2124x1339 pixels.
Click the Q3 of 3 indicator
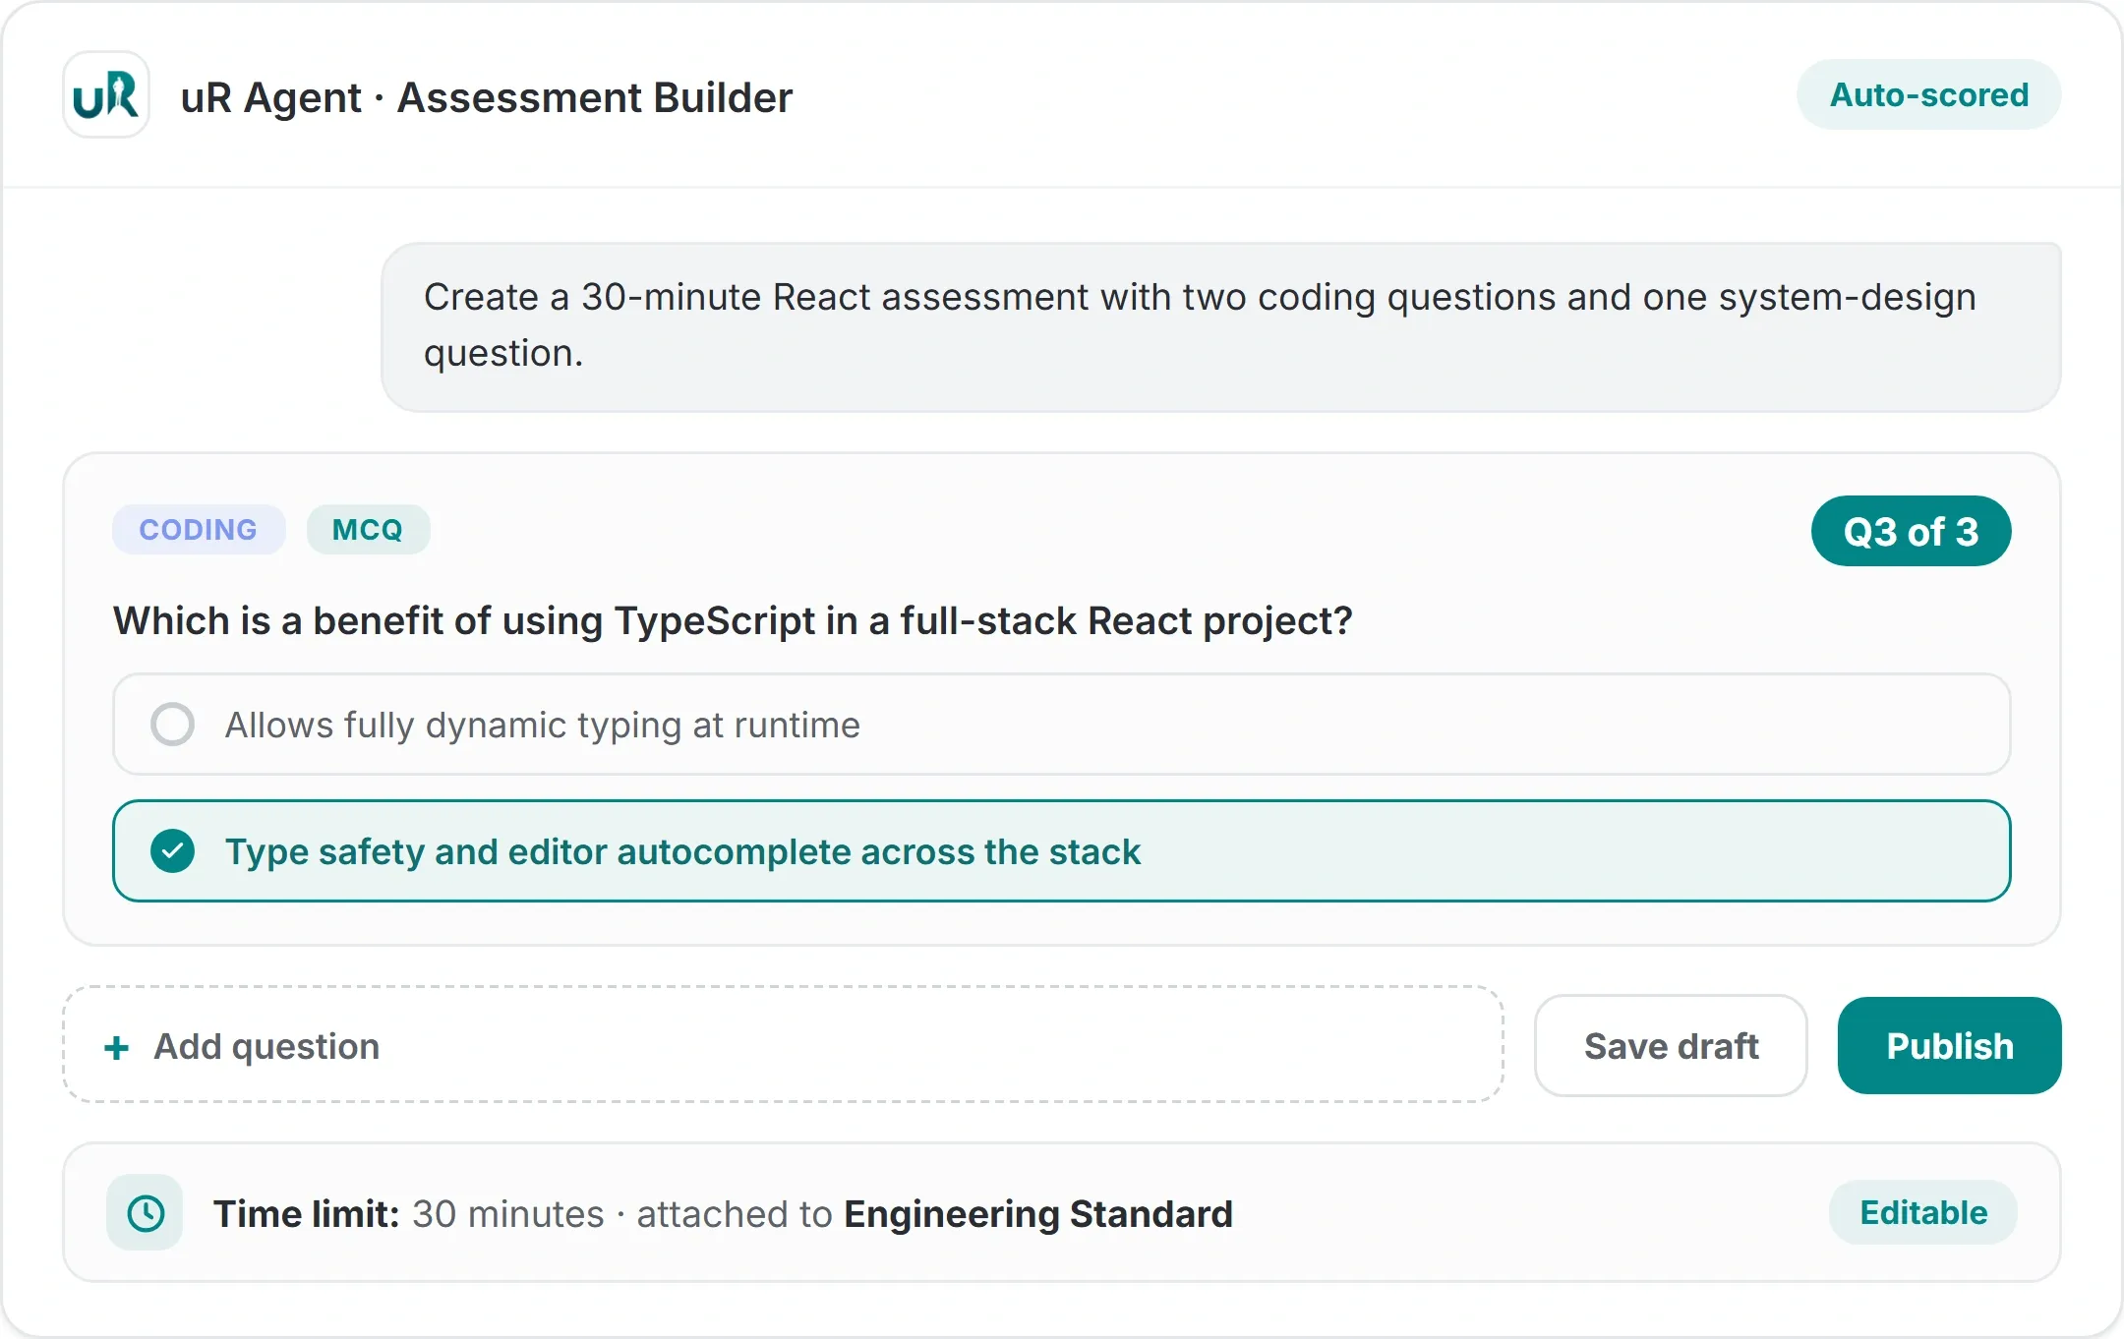pyautogui.click(x=1911, y=531)
